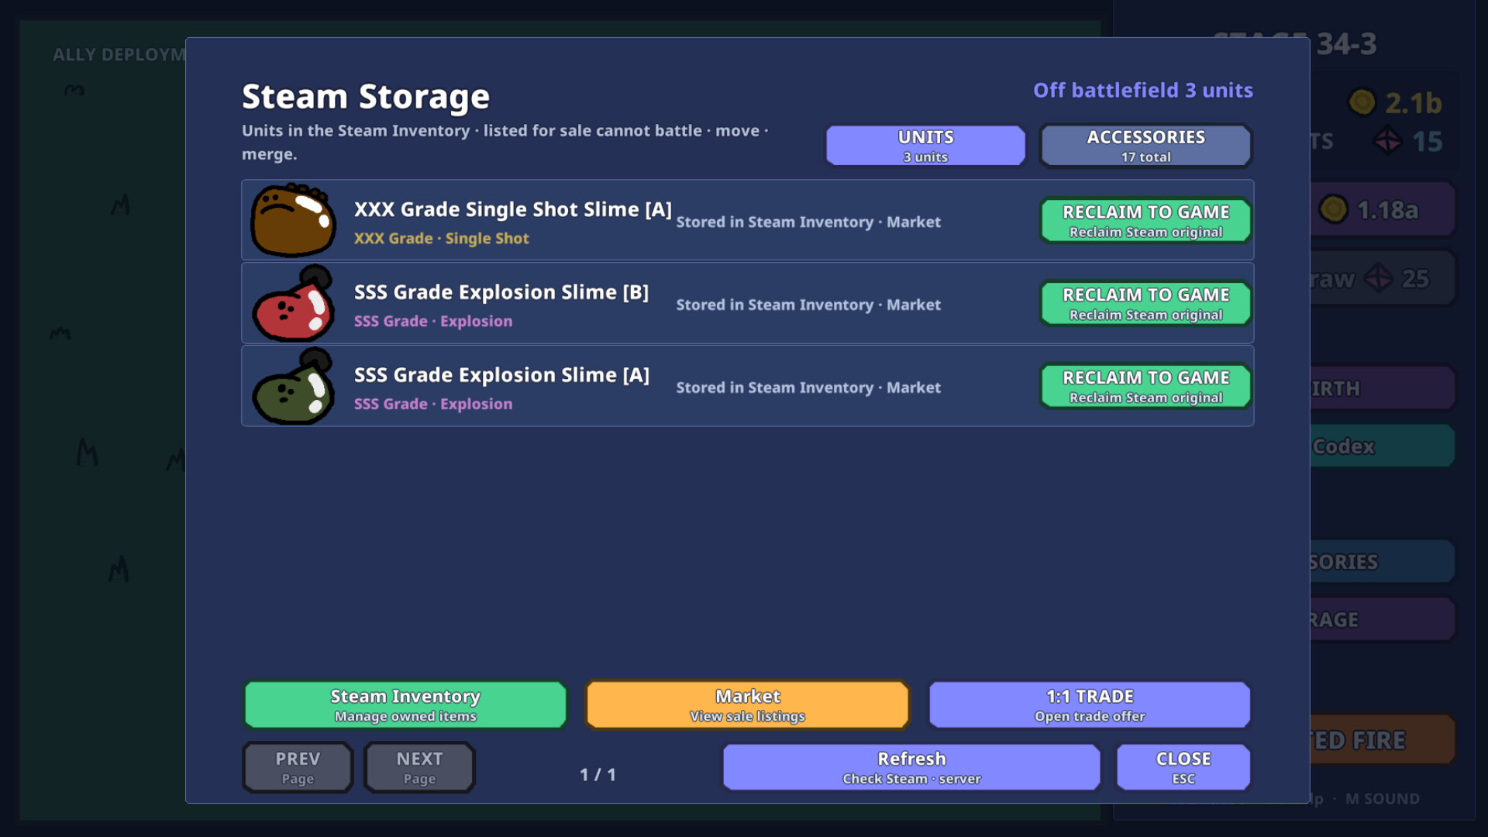Reclaim SSS Grade Explosion Slime [A]
This screenshot has height=837, width=1488.
coord(1145,387)
